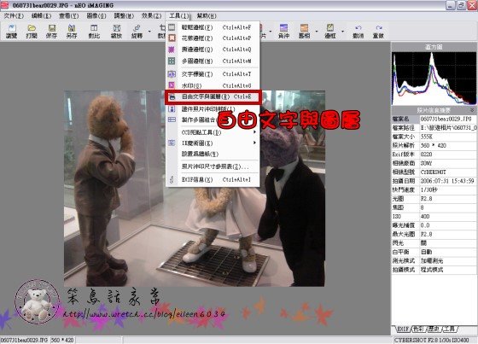This screenshot has width=478, height=344.
Task: Click the 另存 save-as icon
Action: coord(72,32)
